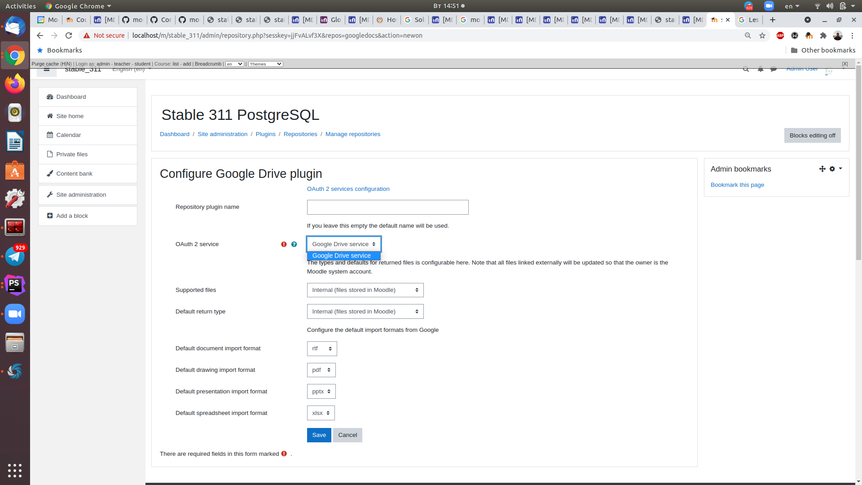Open Site administration in side navigation
Image resolution: width=862 pixels, height=485 pixels.
pos(88,195)
